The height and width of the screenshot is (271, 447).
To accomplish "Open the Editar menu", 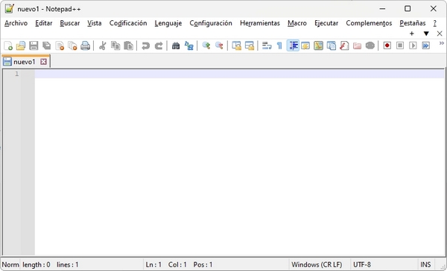I will coord(44,23).
